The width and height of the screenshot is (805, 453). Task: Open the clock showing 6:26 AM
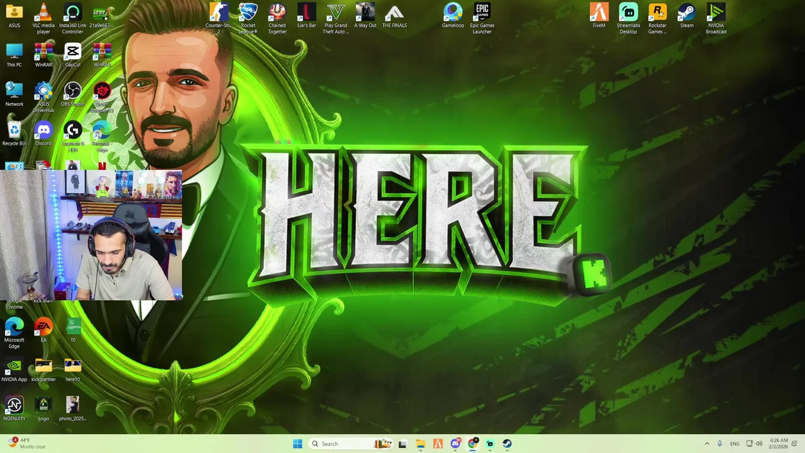(778, 444)
